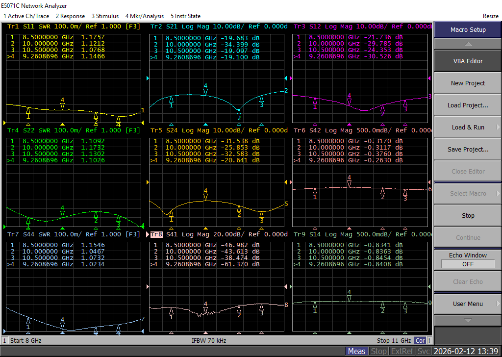
Task: Click the Cor correction status indicator
Action: pyautogui.click(x=420, y=341)
